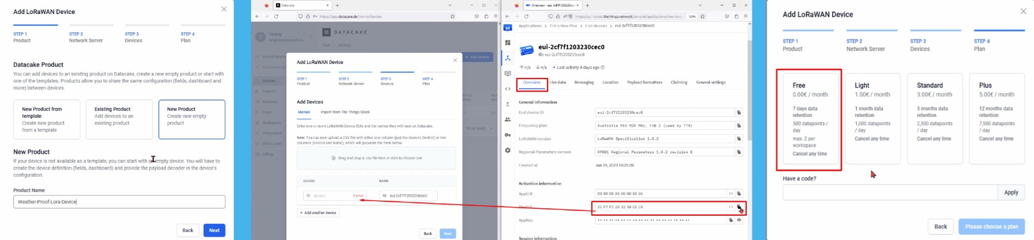1034x240 pixels.
Task: Switch DevEUI byte format with the <> icon
Action: click(x=731, y=207)
